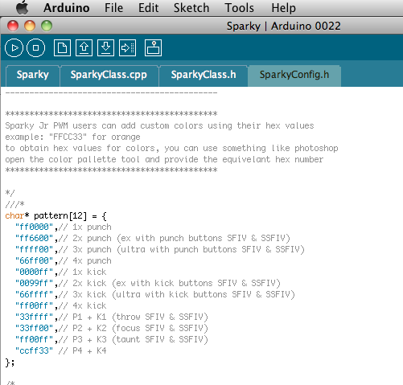Open the Sketch menu
The width and height of the screenshot is (403, 385).
click(x=191, y=8)
